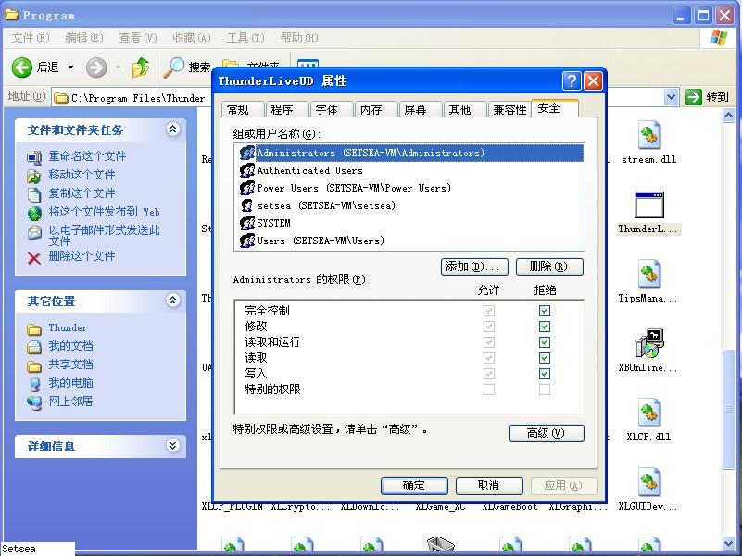The image size is (742, 556).
Task: Select the TipsMana... file icon
Action: click(x=649, y=274)
